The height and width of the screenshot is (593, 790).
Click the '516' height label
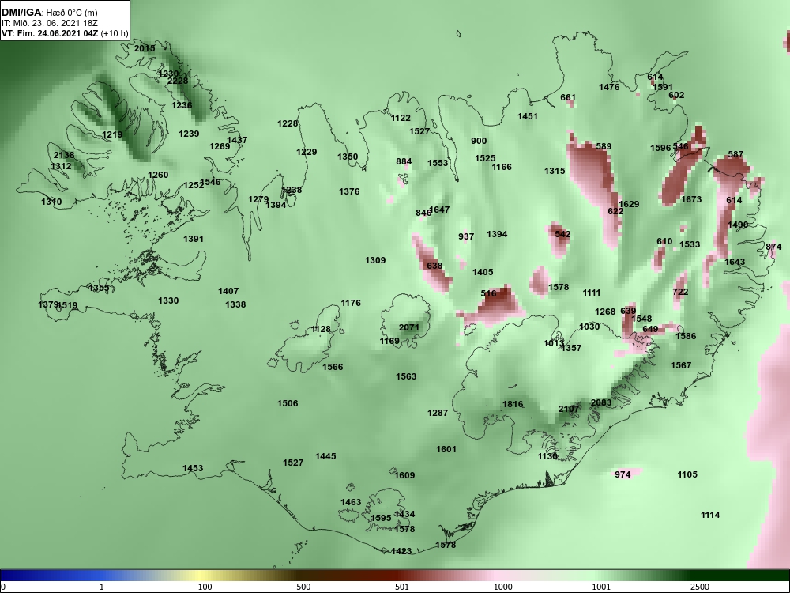[488, 293]
